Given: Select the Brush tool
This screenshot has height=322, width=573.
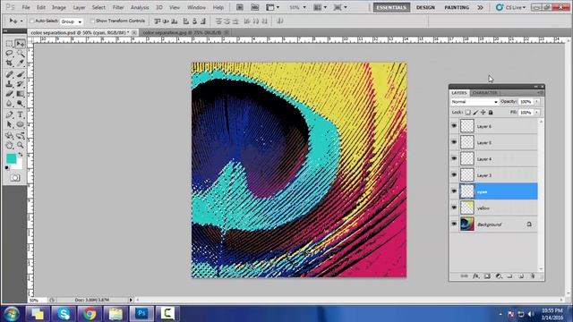Looking at the screenshot, I should pos(20,74).
